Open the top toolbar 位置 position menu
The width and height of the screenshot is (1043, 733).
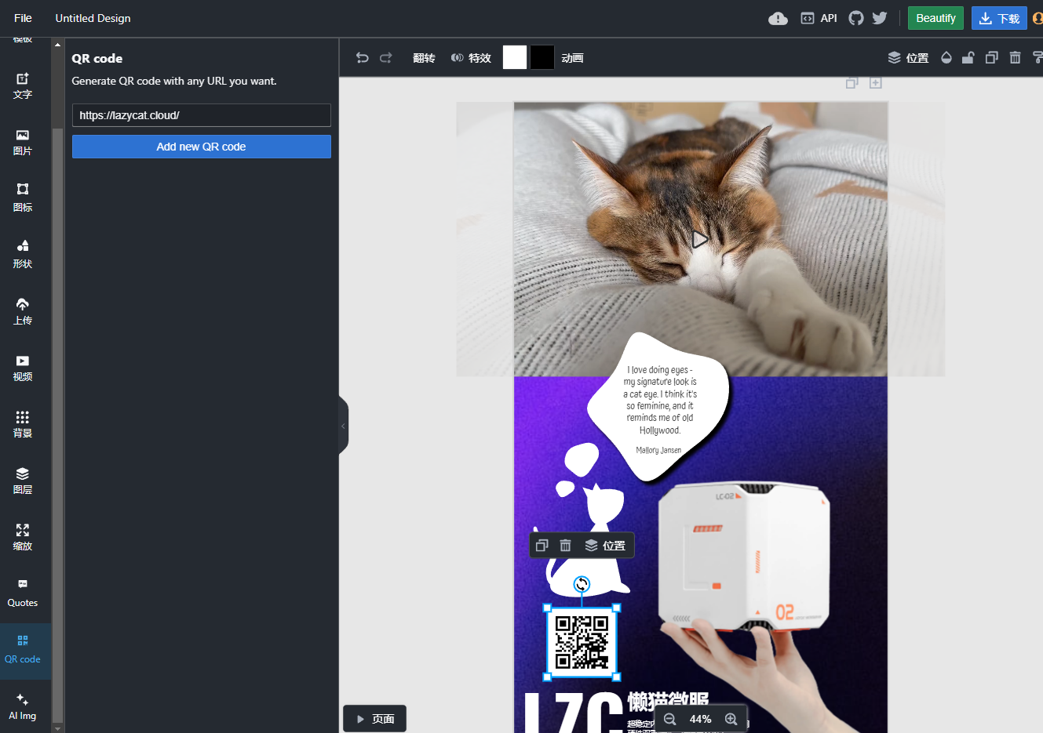908,58
